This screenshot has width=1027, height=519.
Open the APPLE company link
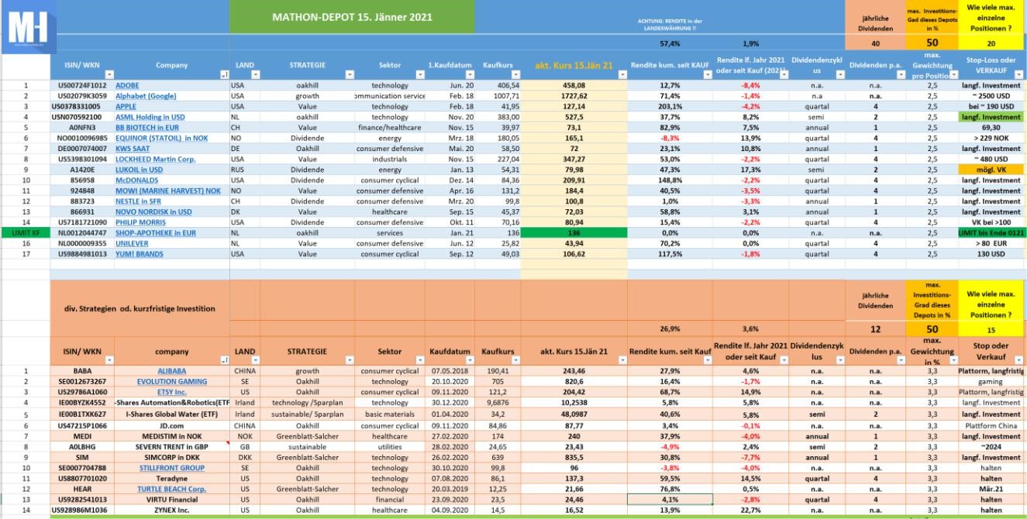click(126, 106)
